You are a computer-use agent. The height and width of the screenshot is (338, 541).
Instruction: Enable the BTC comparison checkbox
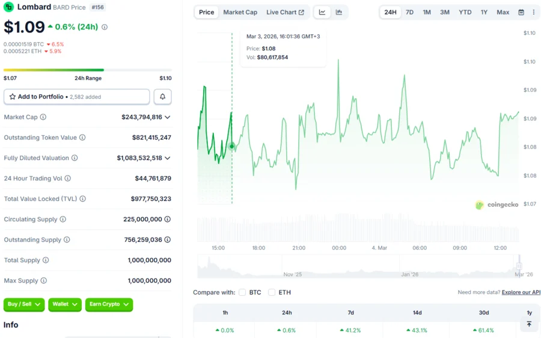point(242,292)
